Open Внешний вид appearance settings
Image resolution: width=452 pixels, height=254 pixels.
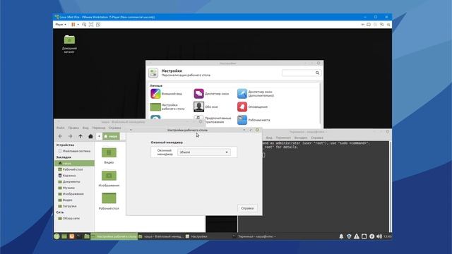click(x=167, y=94)
